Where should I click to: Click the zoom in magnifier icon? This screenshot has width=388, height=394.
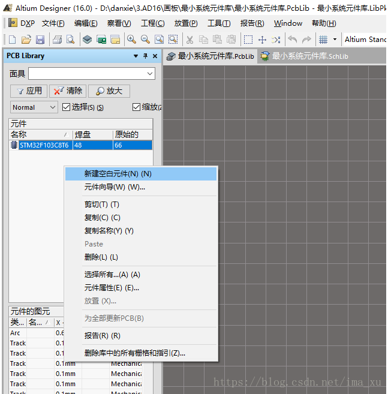[x=131, y=40]
